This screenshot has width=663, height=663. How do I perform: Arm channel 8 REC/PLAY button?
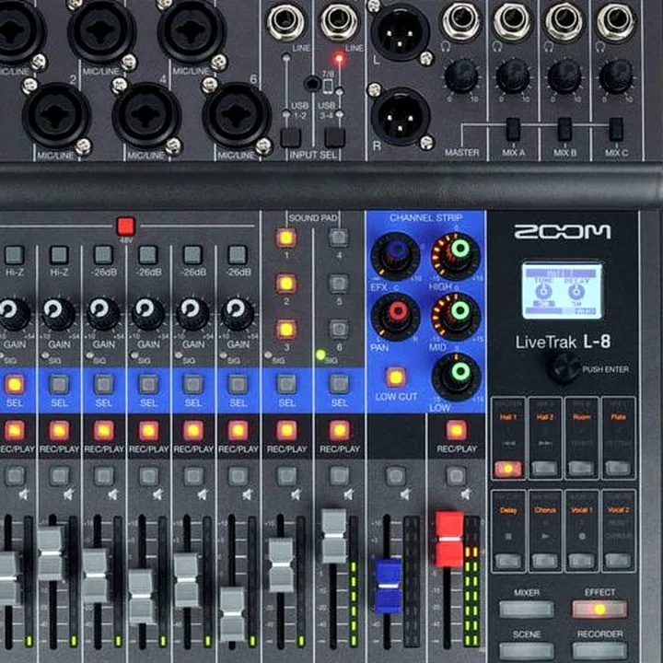(339, 431)
